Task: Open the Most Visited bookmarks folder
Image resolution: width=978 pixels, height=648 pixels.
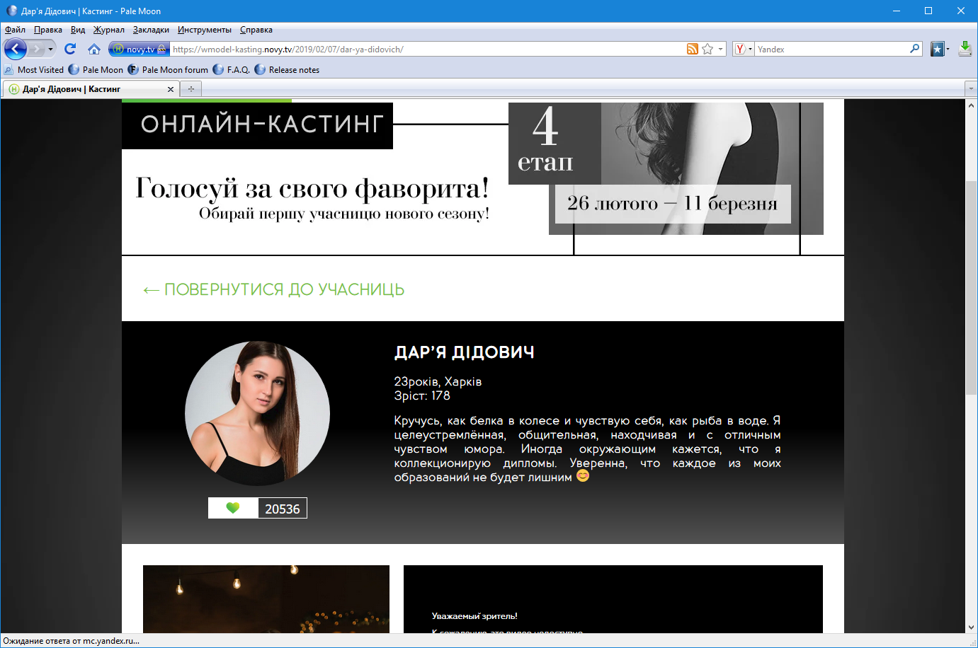Action: pos(34,70)
